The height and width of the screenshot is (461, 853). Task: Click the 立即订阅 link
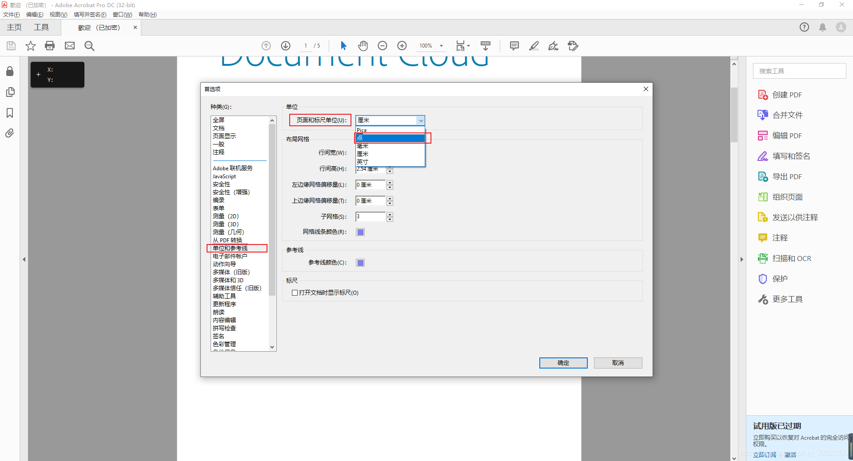point(765,454)
